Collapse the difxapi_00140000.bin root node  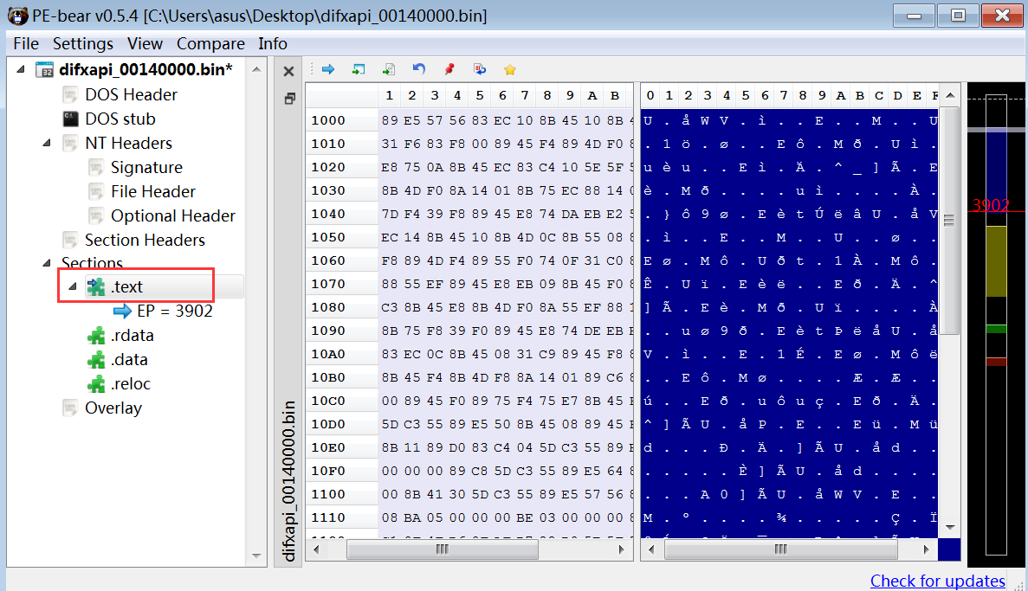21,69
